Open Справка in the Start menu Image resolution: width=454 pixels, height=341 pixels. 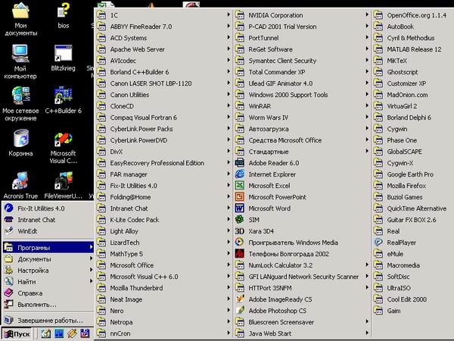tap(48, 293)
